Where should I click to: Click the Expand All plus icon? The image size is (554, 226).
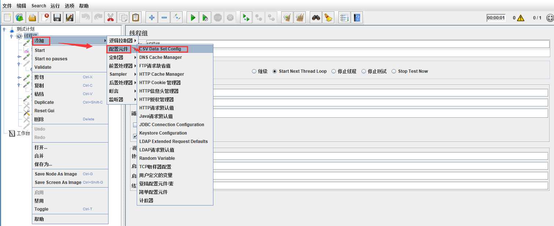click(152, 17)
